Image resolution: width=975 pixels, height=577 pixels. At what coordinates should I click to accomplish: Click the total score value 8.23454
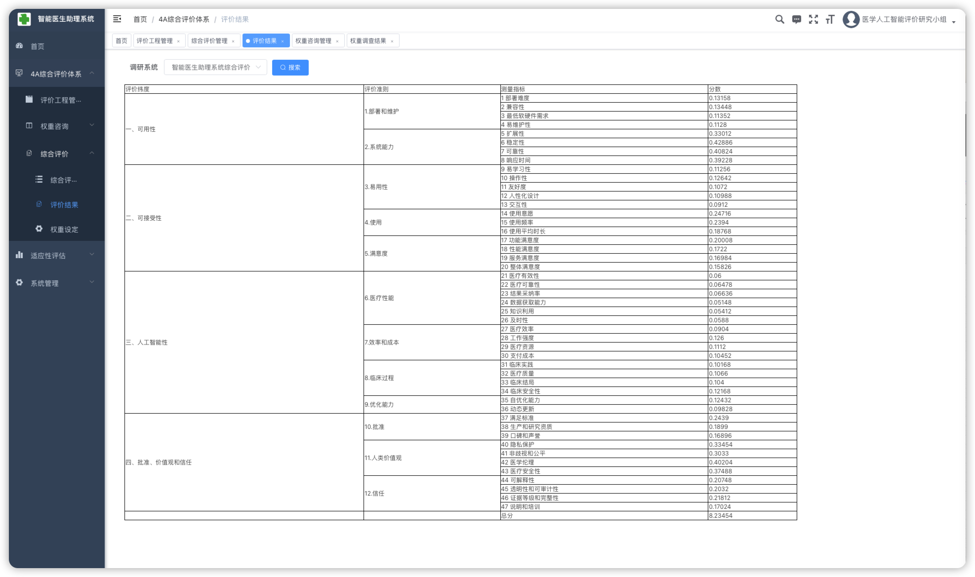tap(752, 516)
